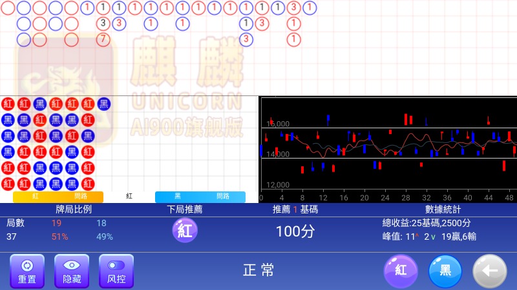Tap the purple 紅 ball under 下局推薦
Image resolution: width=517 pixels, height=290 pixels.
click(185, 231)
